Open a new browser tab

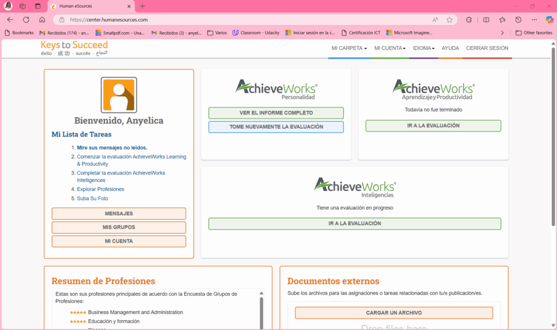[x=143, y=6]
